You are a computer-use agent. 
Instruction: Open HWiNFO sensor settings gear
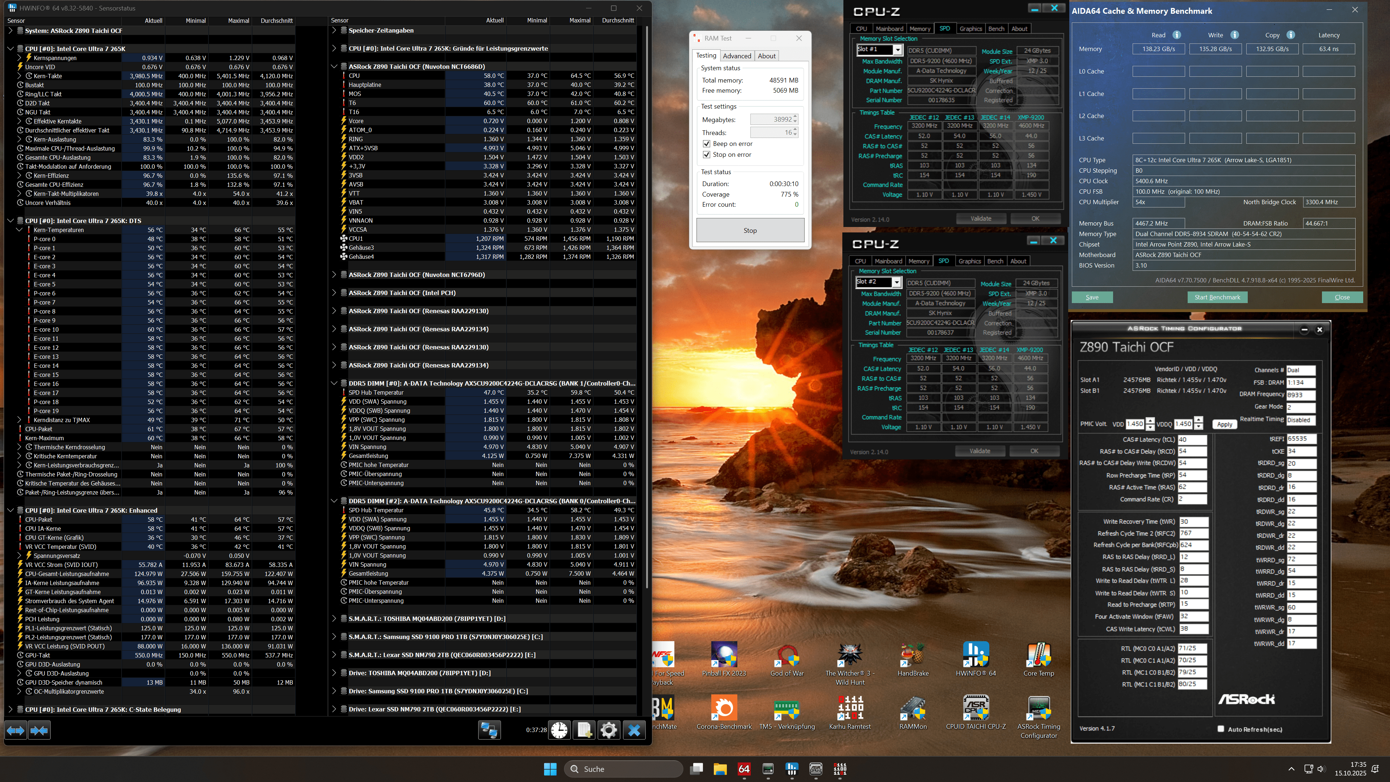point(608,730)
